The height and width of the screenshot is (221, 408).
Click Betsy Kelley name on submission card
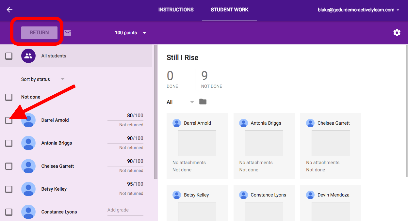[196, 195]
